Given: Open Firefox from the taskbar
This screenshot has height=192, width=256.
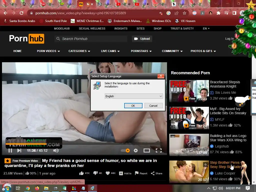Looking at the screenshot, I should click(x=37, y=188).
